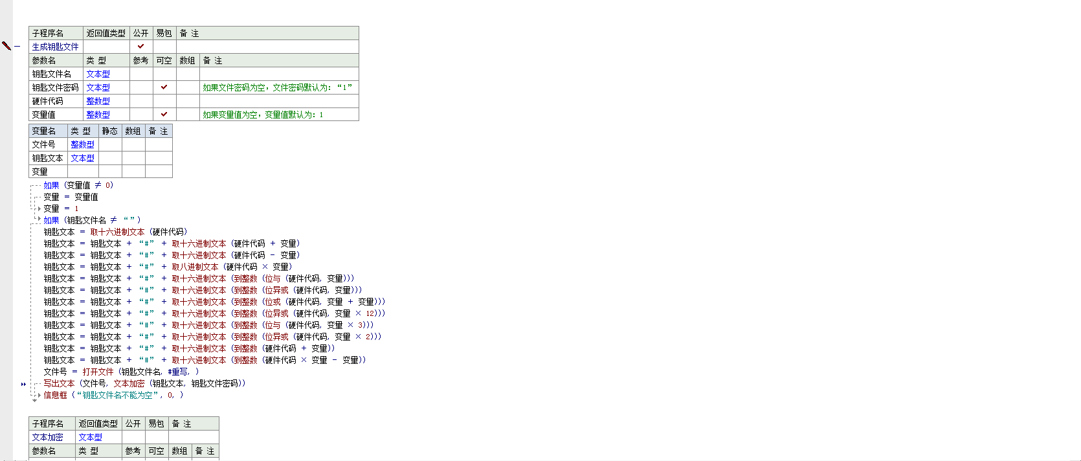The width and height of the screenshot is (1081, 461).
Task: Click the empty type cell for variable 变量
Action: click(82, 172)
